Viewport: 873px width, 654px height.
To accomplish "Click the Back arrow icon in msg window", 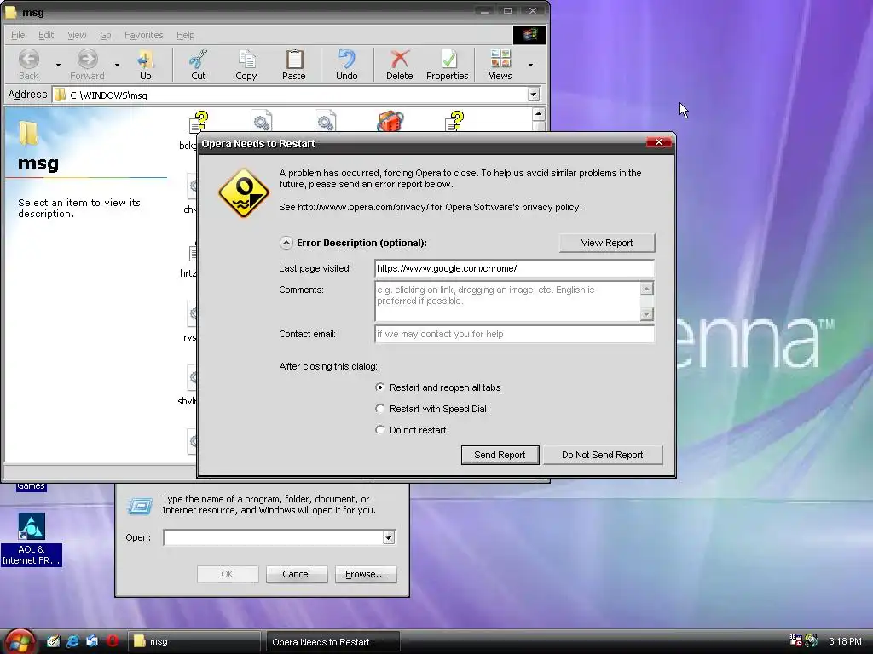I will pos(28,59).
